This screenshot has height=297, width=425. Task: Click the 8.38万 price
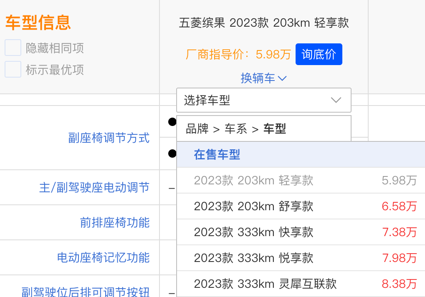[399, 284]
